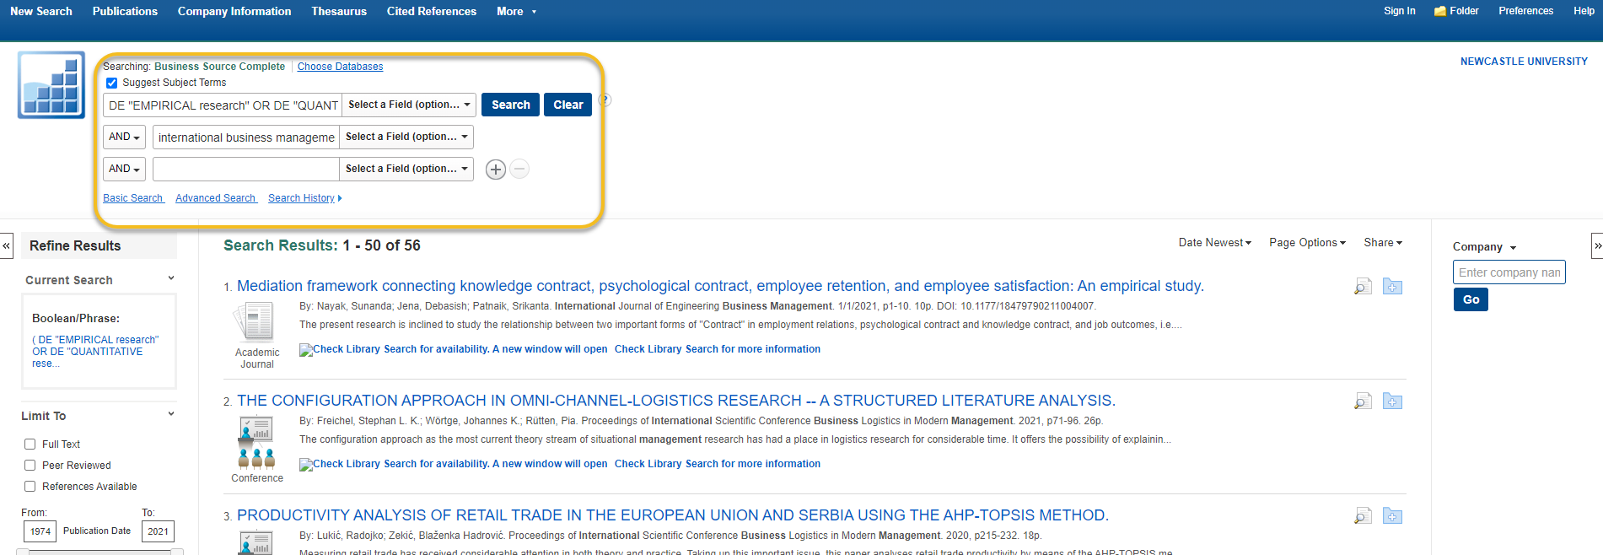The width and height of the screenshot is (1603, 555).
Task: Add third result to folder
Action: (1392, 516)
